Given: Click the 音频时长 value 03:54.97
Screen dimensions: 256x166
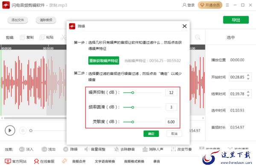Looking at the screenshot, I should click(237, 127).
